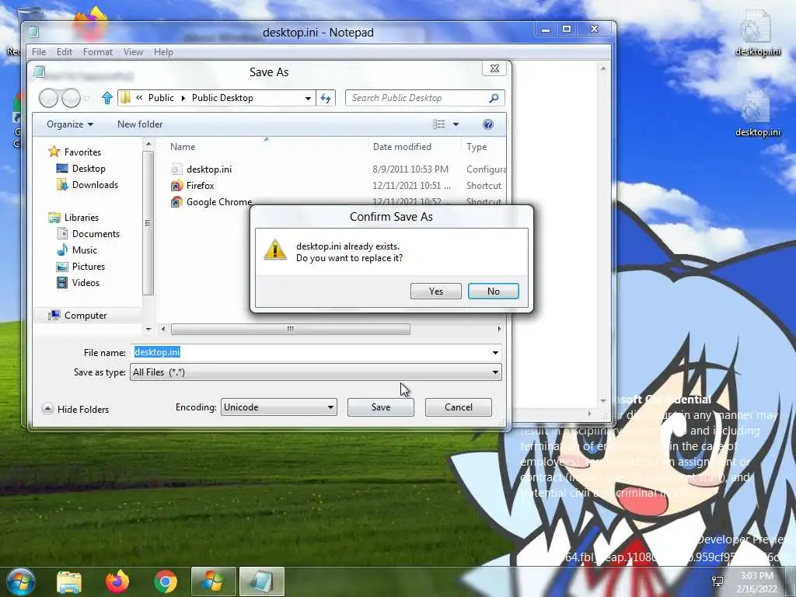Open the Organize dropdown menu
The image size is (796, 597).
pos(69,124)
